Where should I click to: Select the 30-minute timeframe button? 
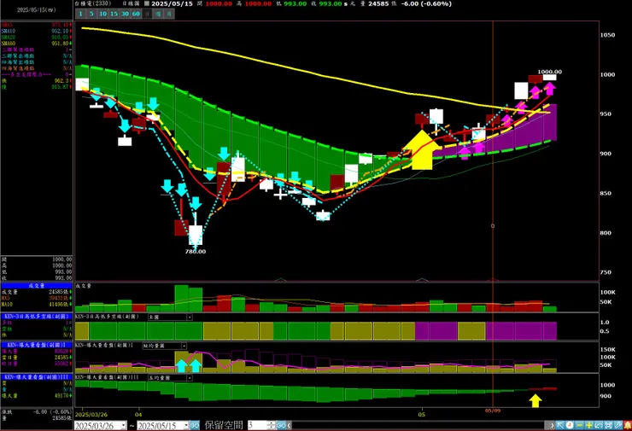coord(125,14)
